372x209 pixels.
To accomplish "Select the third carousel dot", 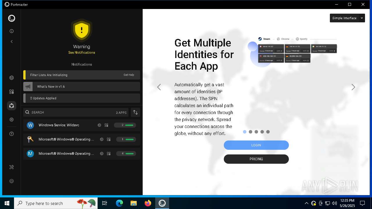I will (256, 132).
